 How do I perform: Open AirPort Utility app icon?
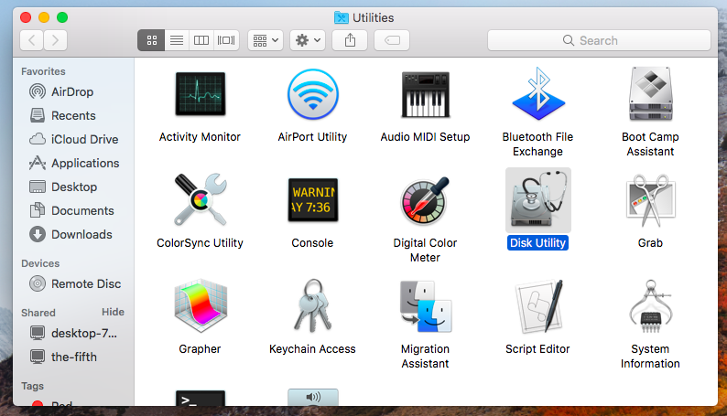(313, 94)
